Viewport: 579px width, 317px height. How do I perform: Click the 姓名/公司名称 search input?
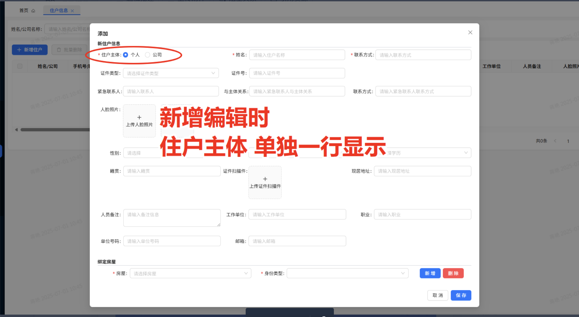(x=67, y=29)
